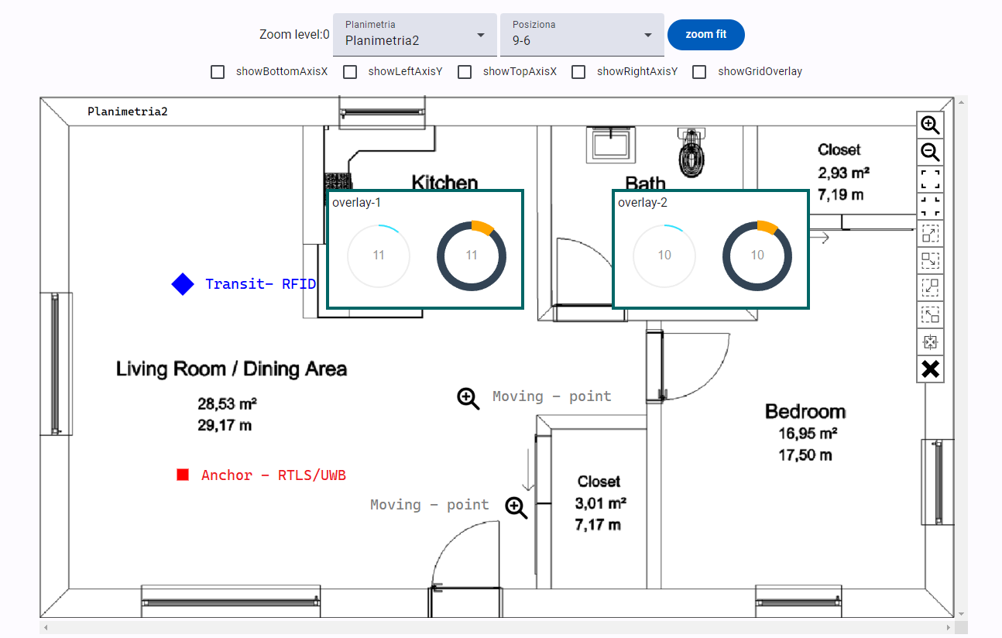Click the magnifier beside upper Moving point
The image size is (1002, 638).
468,398
